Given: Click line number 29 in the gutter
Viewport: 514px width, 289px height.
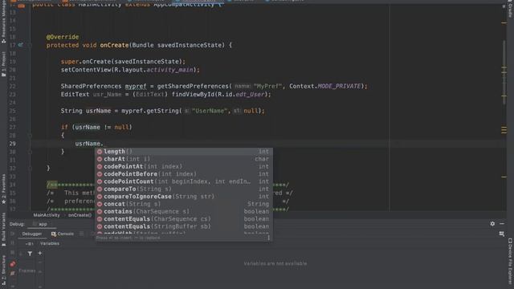Looking at the screenshot, I should pos(13,144).
